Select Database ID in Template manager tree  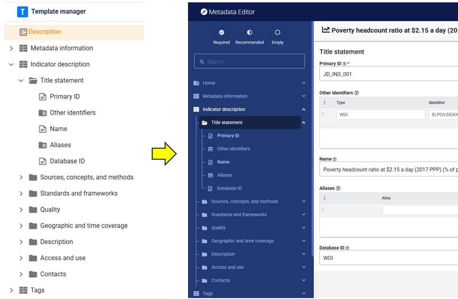[67, 161]
